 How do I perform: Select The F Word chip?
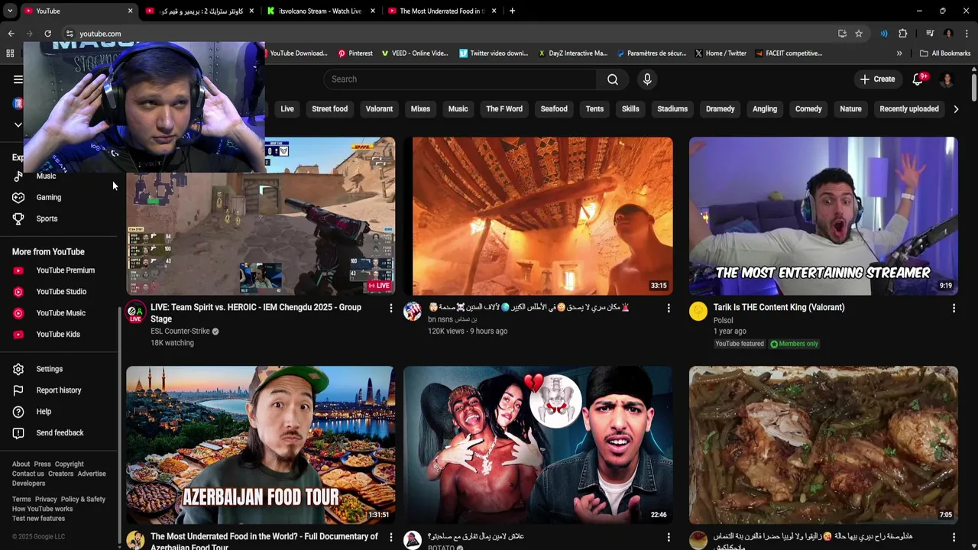point(504,109)
